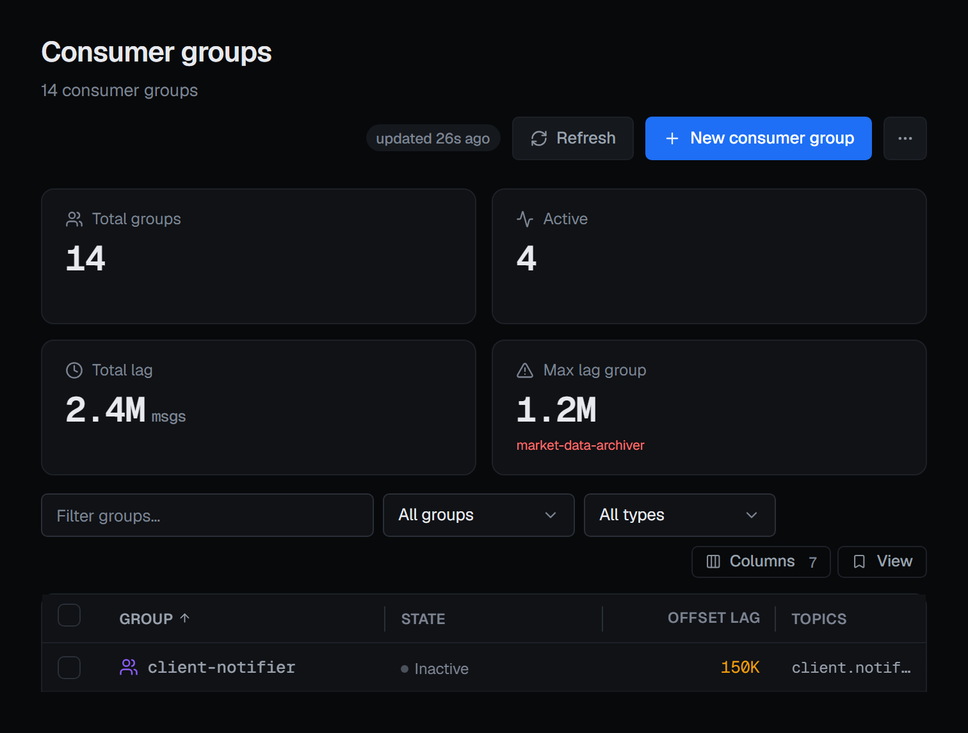Click the Total lag clock icon
Viewport: 968px width, 733px height.
click(x=74, y=370)
